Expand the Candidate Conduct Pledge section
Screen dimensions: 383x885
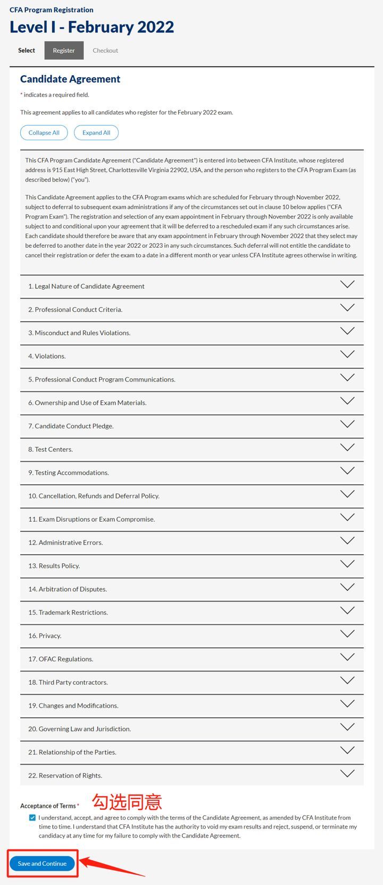71,426
